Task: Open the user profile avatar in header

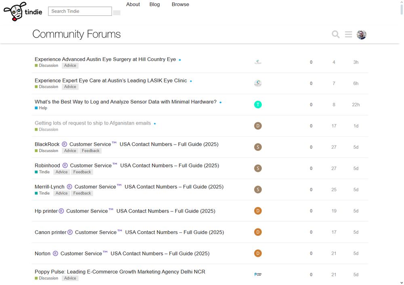Action: [362, 34]
